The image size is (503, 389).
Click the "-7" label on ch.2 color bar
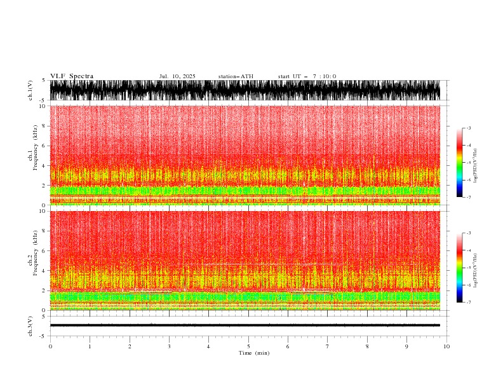[x=469, y=303]
